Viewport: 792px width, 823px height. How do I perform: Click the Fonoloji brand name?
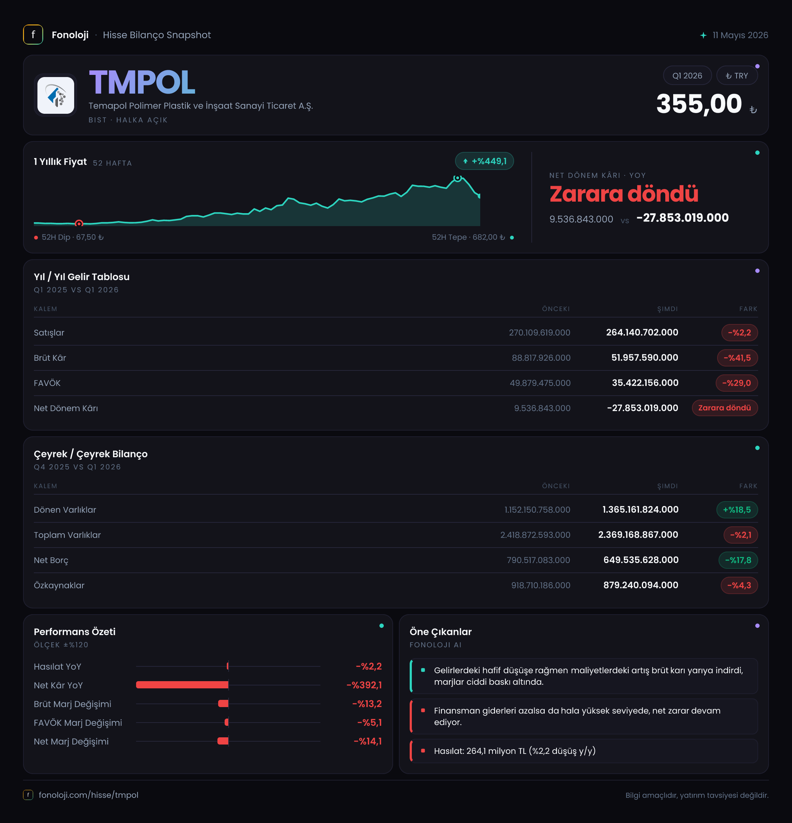(x=70, y=35)
